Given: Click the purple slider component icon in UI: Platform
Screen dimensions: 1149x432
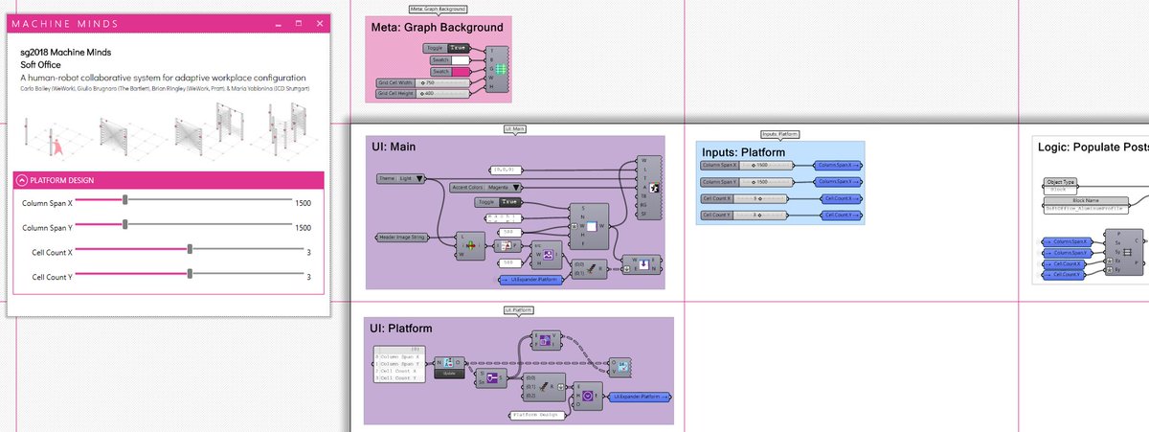Looking at the screenshot, I should tap(493, 378).
